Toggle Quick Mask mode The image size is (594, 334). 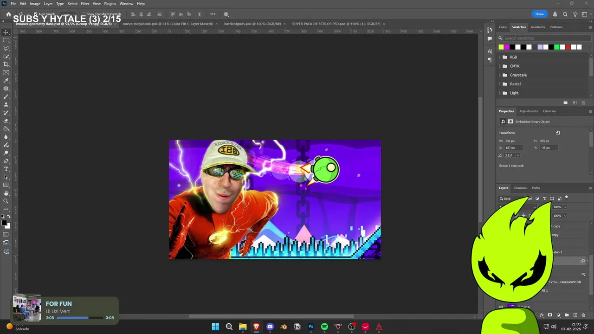[x=6, y=234]
